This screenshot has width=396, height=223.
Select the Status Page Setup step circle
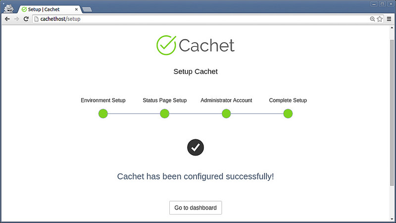[165, 113]
